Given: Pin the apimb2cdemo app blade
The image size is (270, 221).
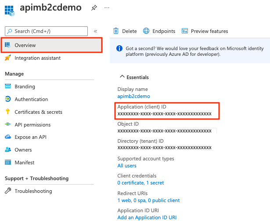Looking at the screenshot, I should (94, 8).
